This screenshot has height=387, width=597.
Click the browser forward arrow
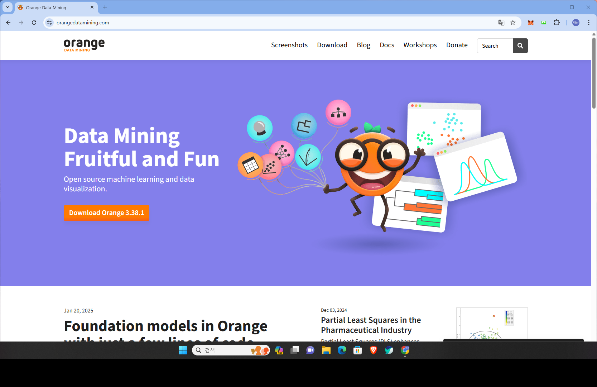tap(21, 23)
